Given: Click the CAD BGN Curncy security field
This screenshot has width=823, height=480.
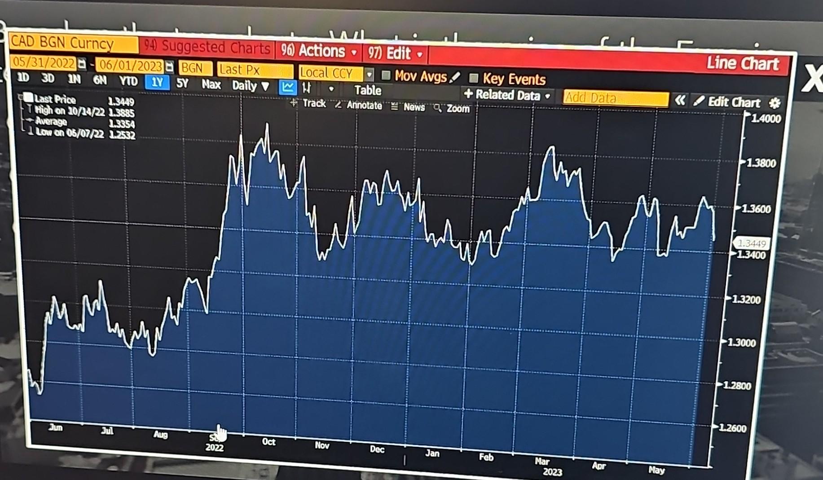Looking at the screenshot, I should 73,43.
